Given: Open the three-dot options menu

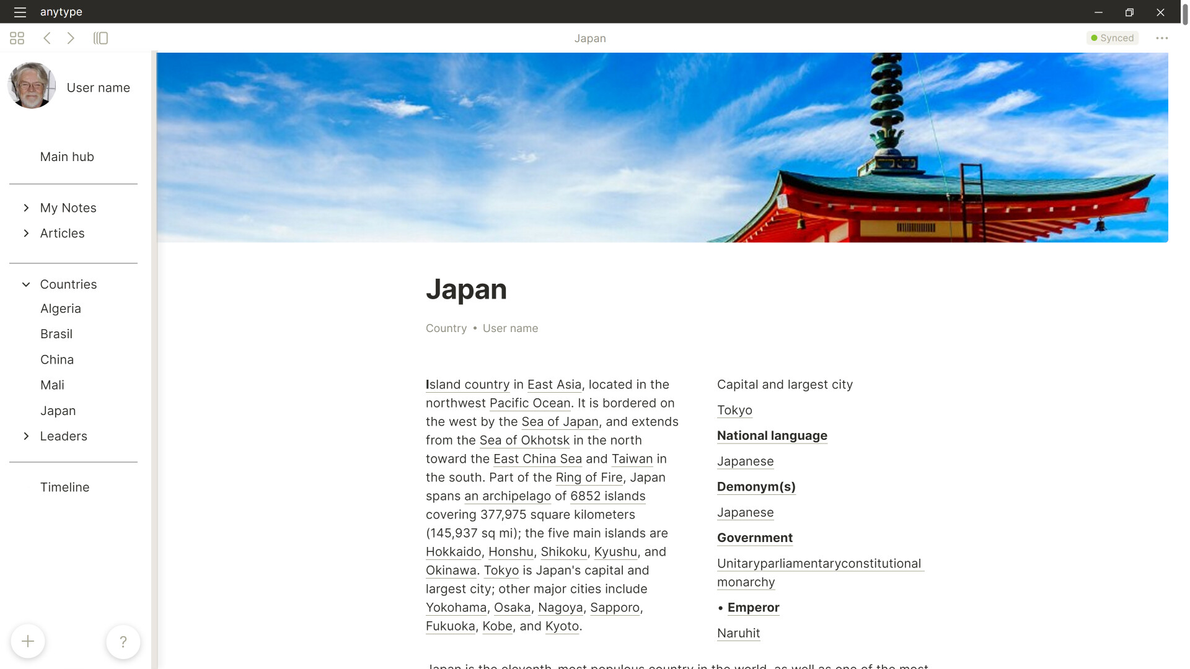Looking at the screenshot, I should [x=1162, y=38].
